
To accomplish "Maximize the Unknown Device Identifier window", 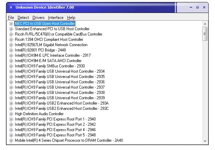I will pyautogui.click(x=198, y=7).
